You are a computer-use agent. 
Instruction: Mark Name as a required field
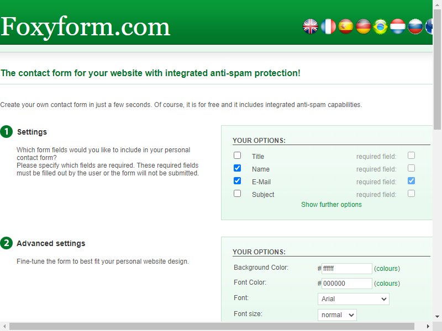pos(411,168)
